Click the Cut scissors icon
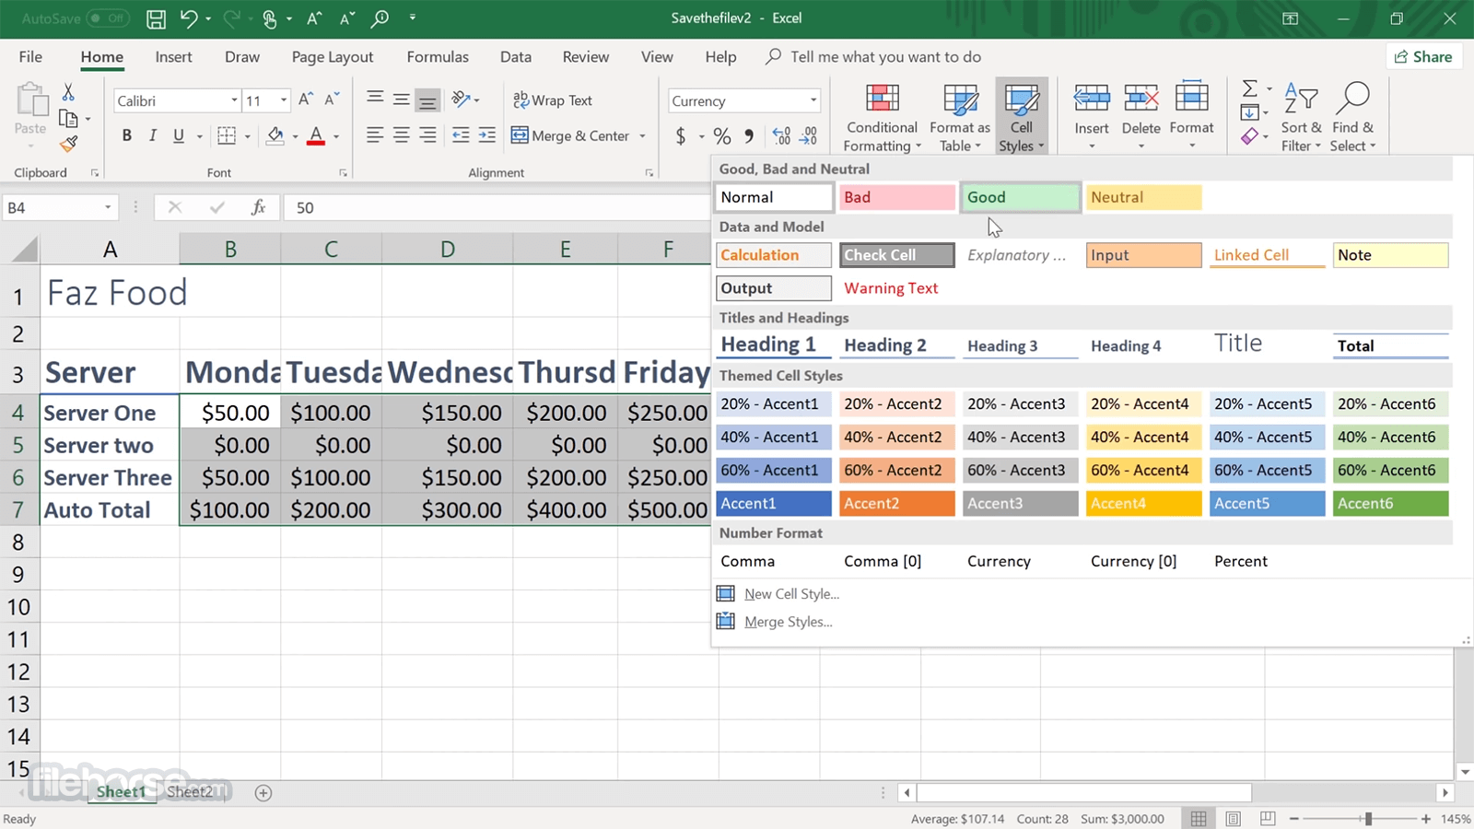Screen dimensions: 1474x829 (x=68, y=92)
